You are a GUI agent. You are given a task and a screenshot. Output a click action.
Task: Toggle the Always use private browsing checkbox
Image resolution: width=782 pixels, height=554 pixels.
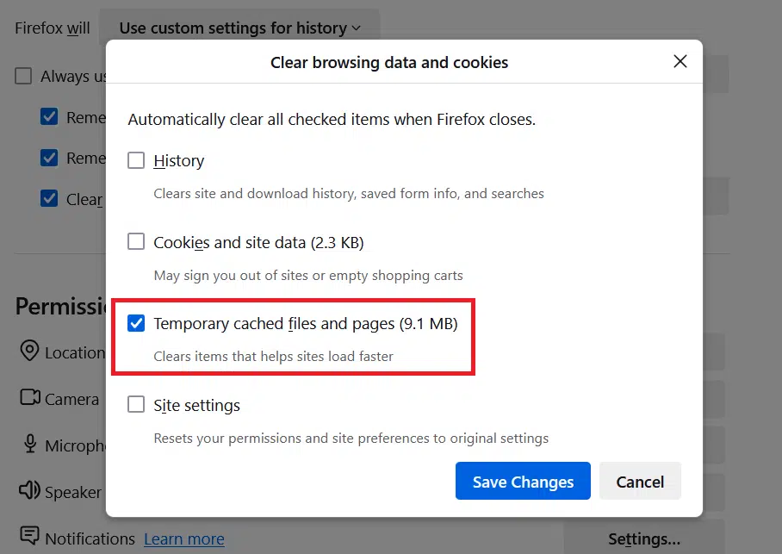coord(24,77)
